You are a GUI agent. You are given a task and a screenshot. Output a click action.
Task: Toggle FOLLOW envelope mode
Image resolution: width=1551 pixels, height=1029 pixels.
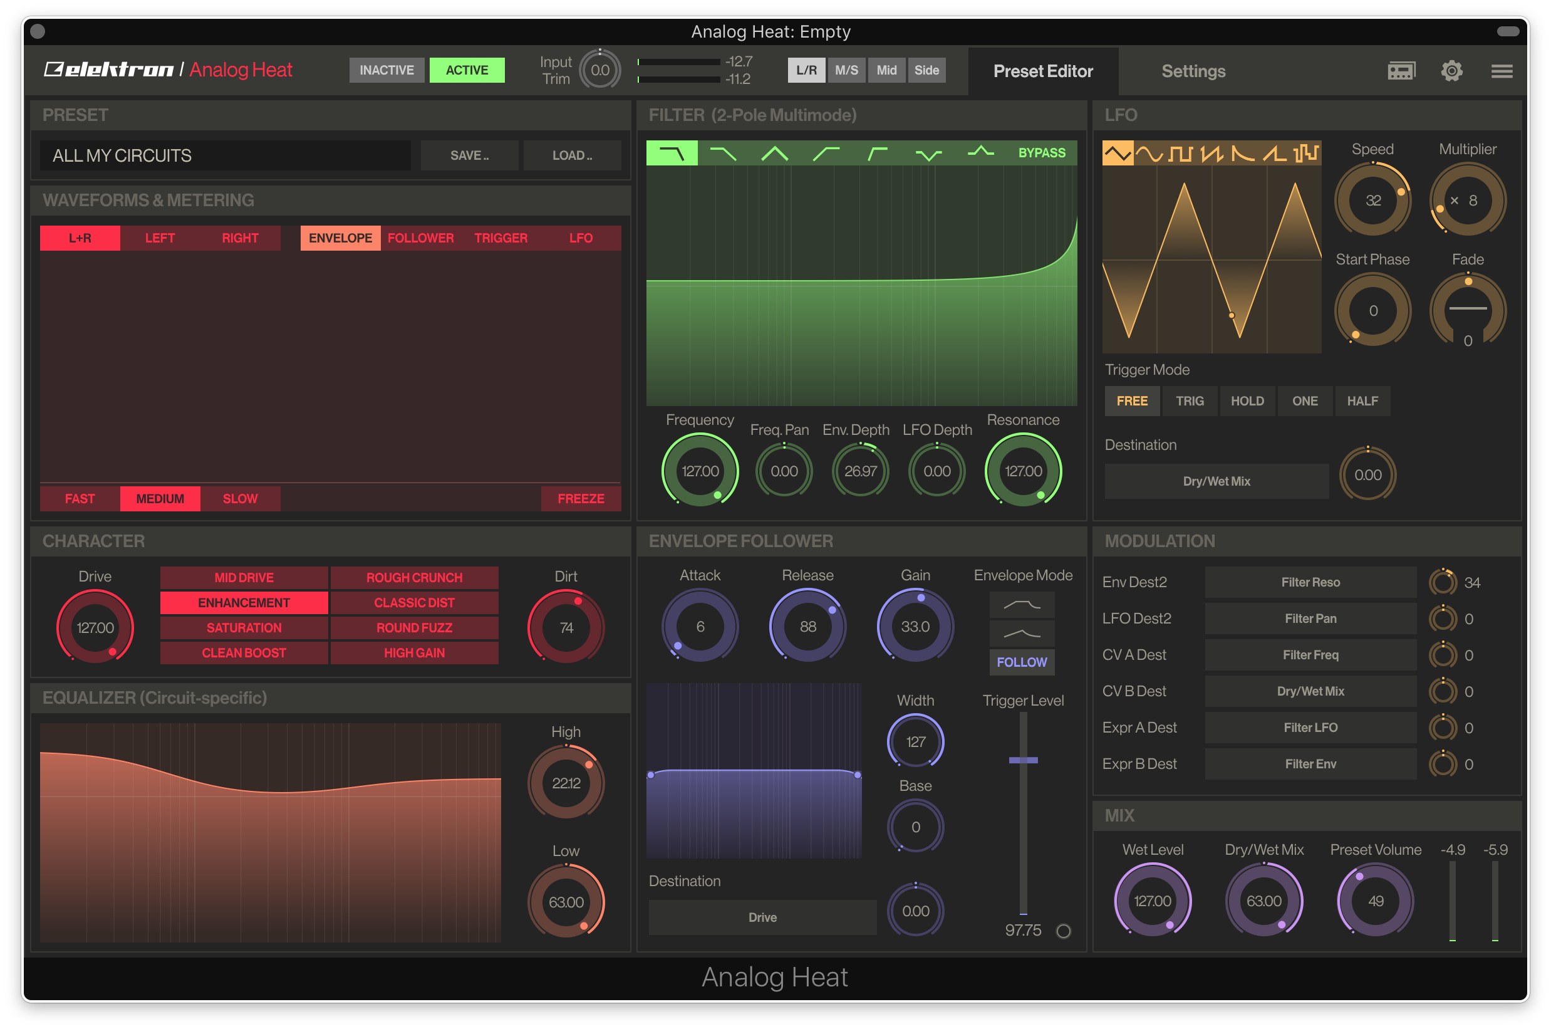(x=1021, y=662)
